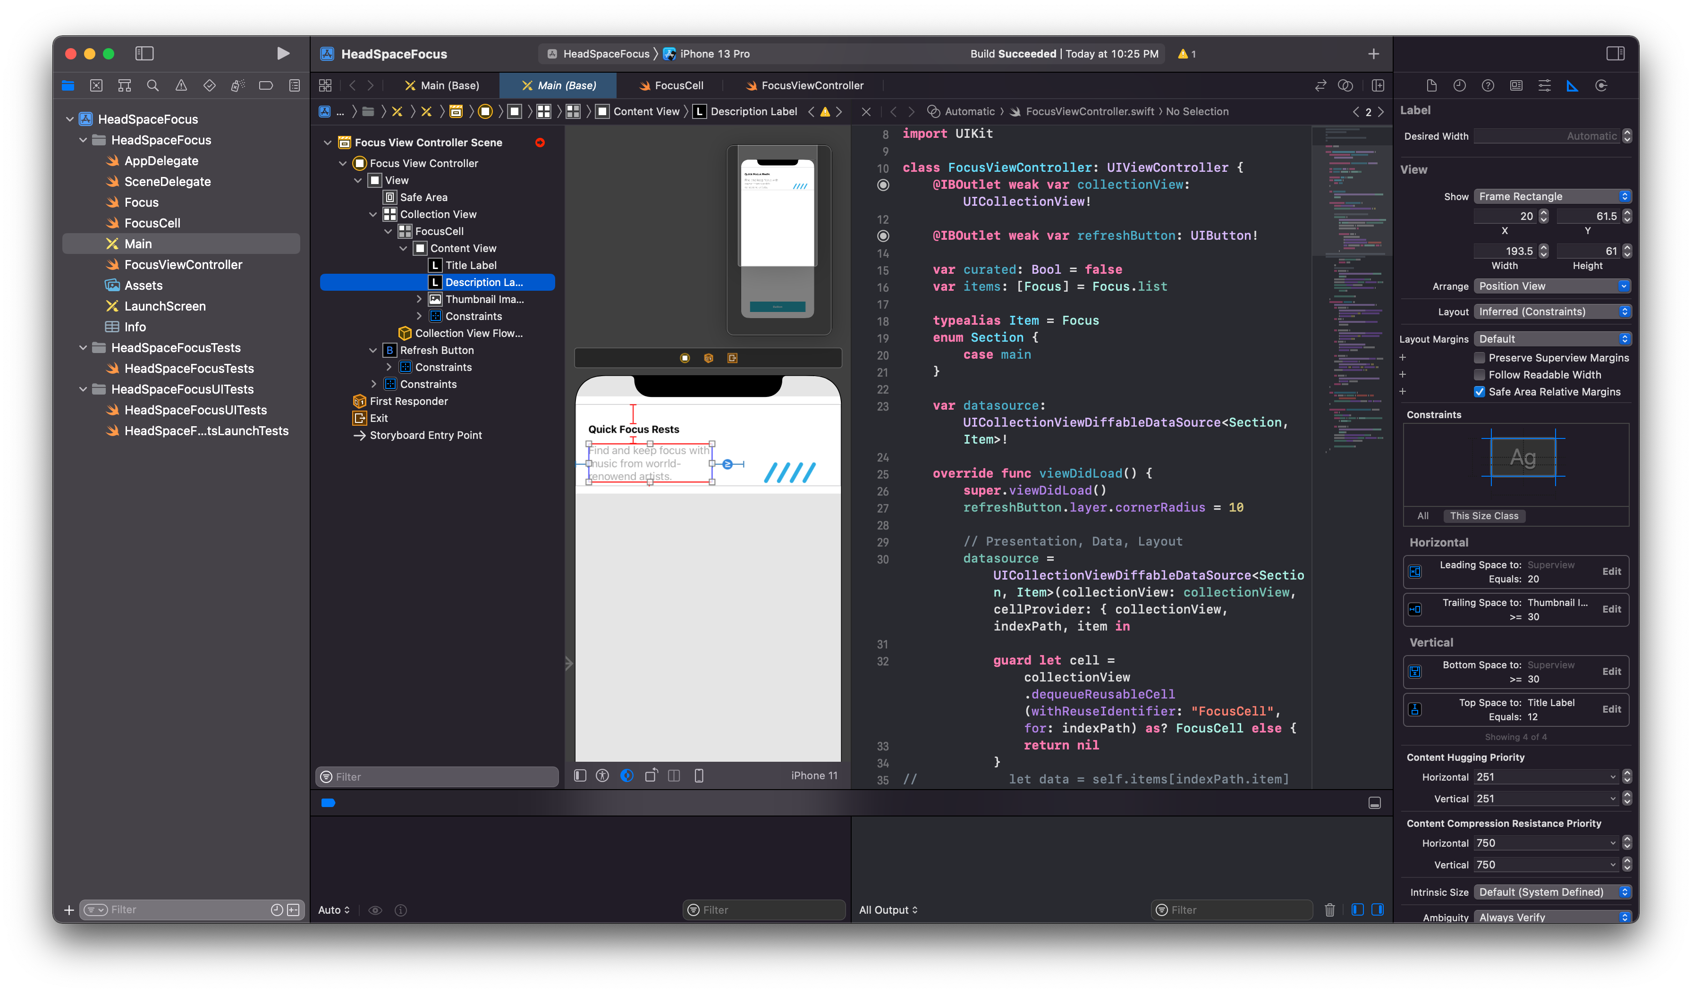Image resolution: width=1692 pixels, height=993 pixels.
Task: Enable Preserve Superview Margins checkbox
Action: coord(1479,358)
